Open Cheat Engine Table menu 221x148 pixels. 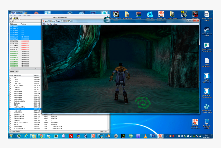click(20, 15)
